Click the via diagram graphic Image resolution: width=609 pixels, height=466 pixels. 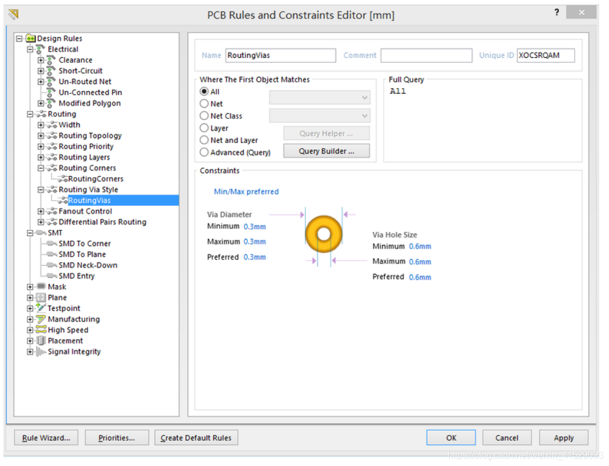coord(324,234)
